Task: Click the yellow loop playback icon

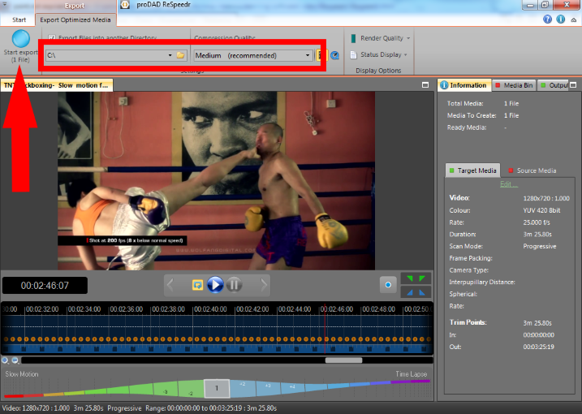Action: click(197, 285)
